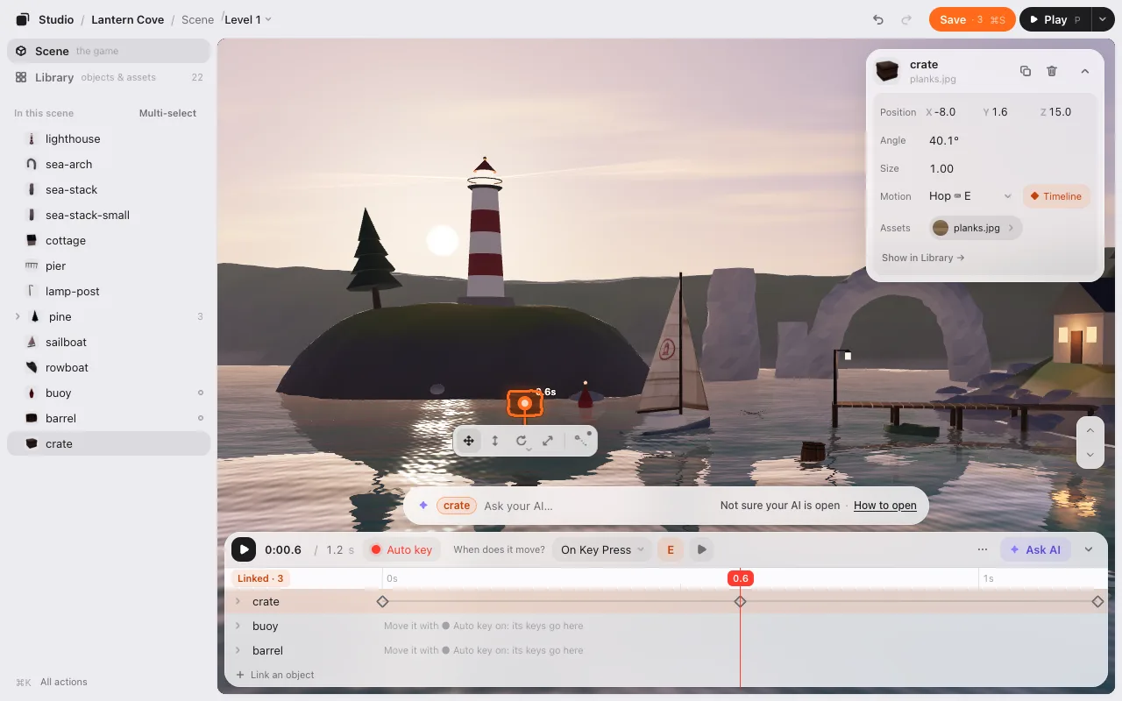Expand the pine group in scene list
The width and height of the screenshot is (1122, 701).
(x=18, y=316)
